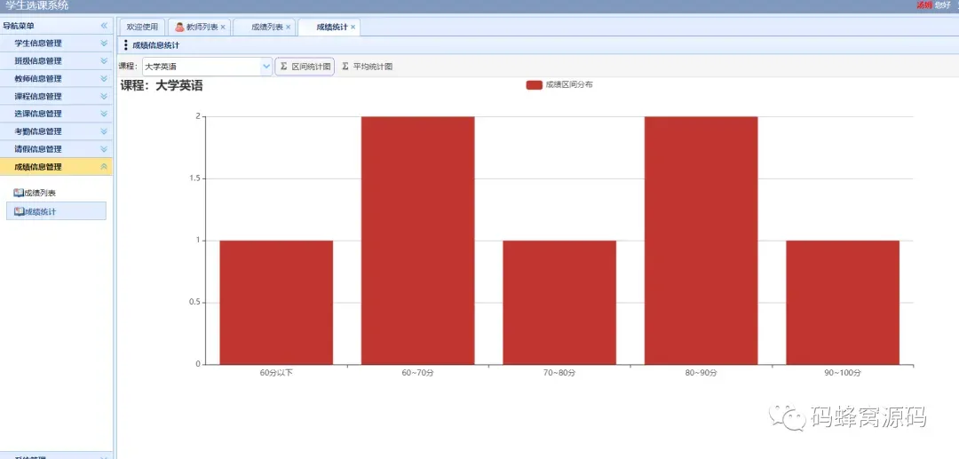The image size is (959, 459).
Task: Close the 成绩列表 tab
Action: pos(288,28)
